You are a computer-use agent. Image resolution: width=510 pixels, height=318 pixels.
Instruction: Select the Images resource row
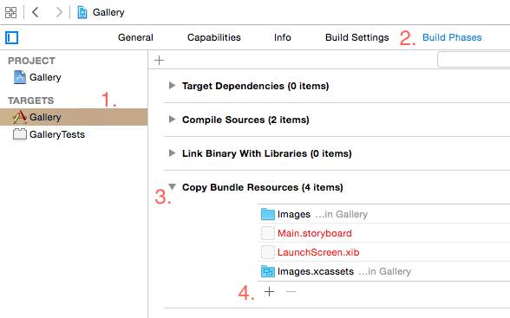click(x=383, y=214)
